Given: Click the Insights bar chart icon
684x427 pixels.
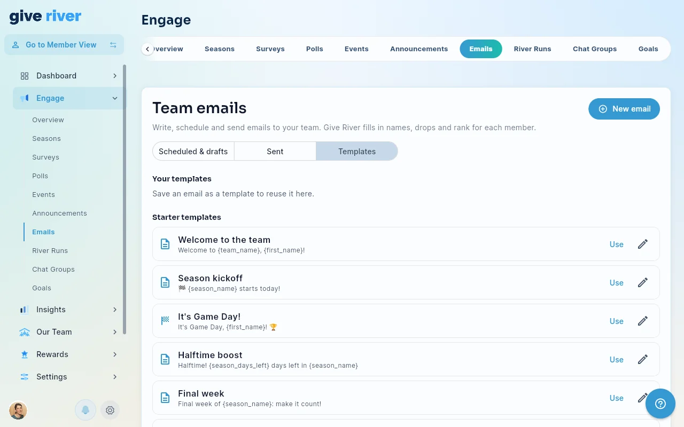Looking at the screenshot, I should 25,310.
